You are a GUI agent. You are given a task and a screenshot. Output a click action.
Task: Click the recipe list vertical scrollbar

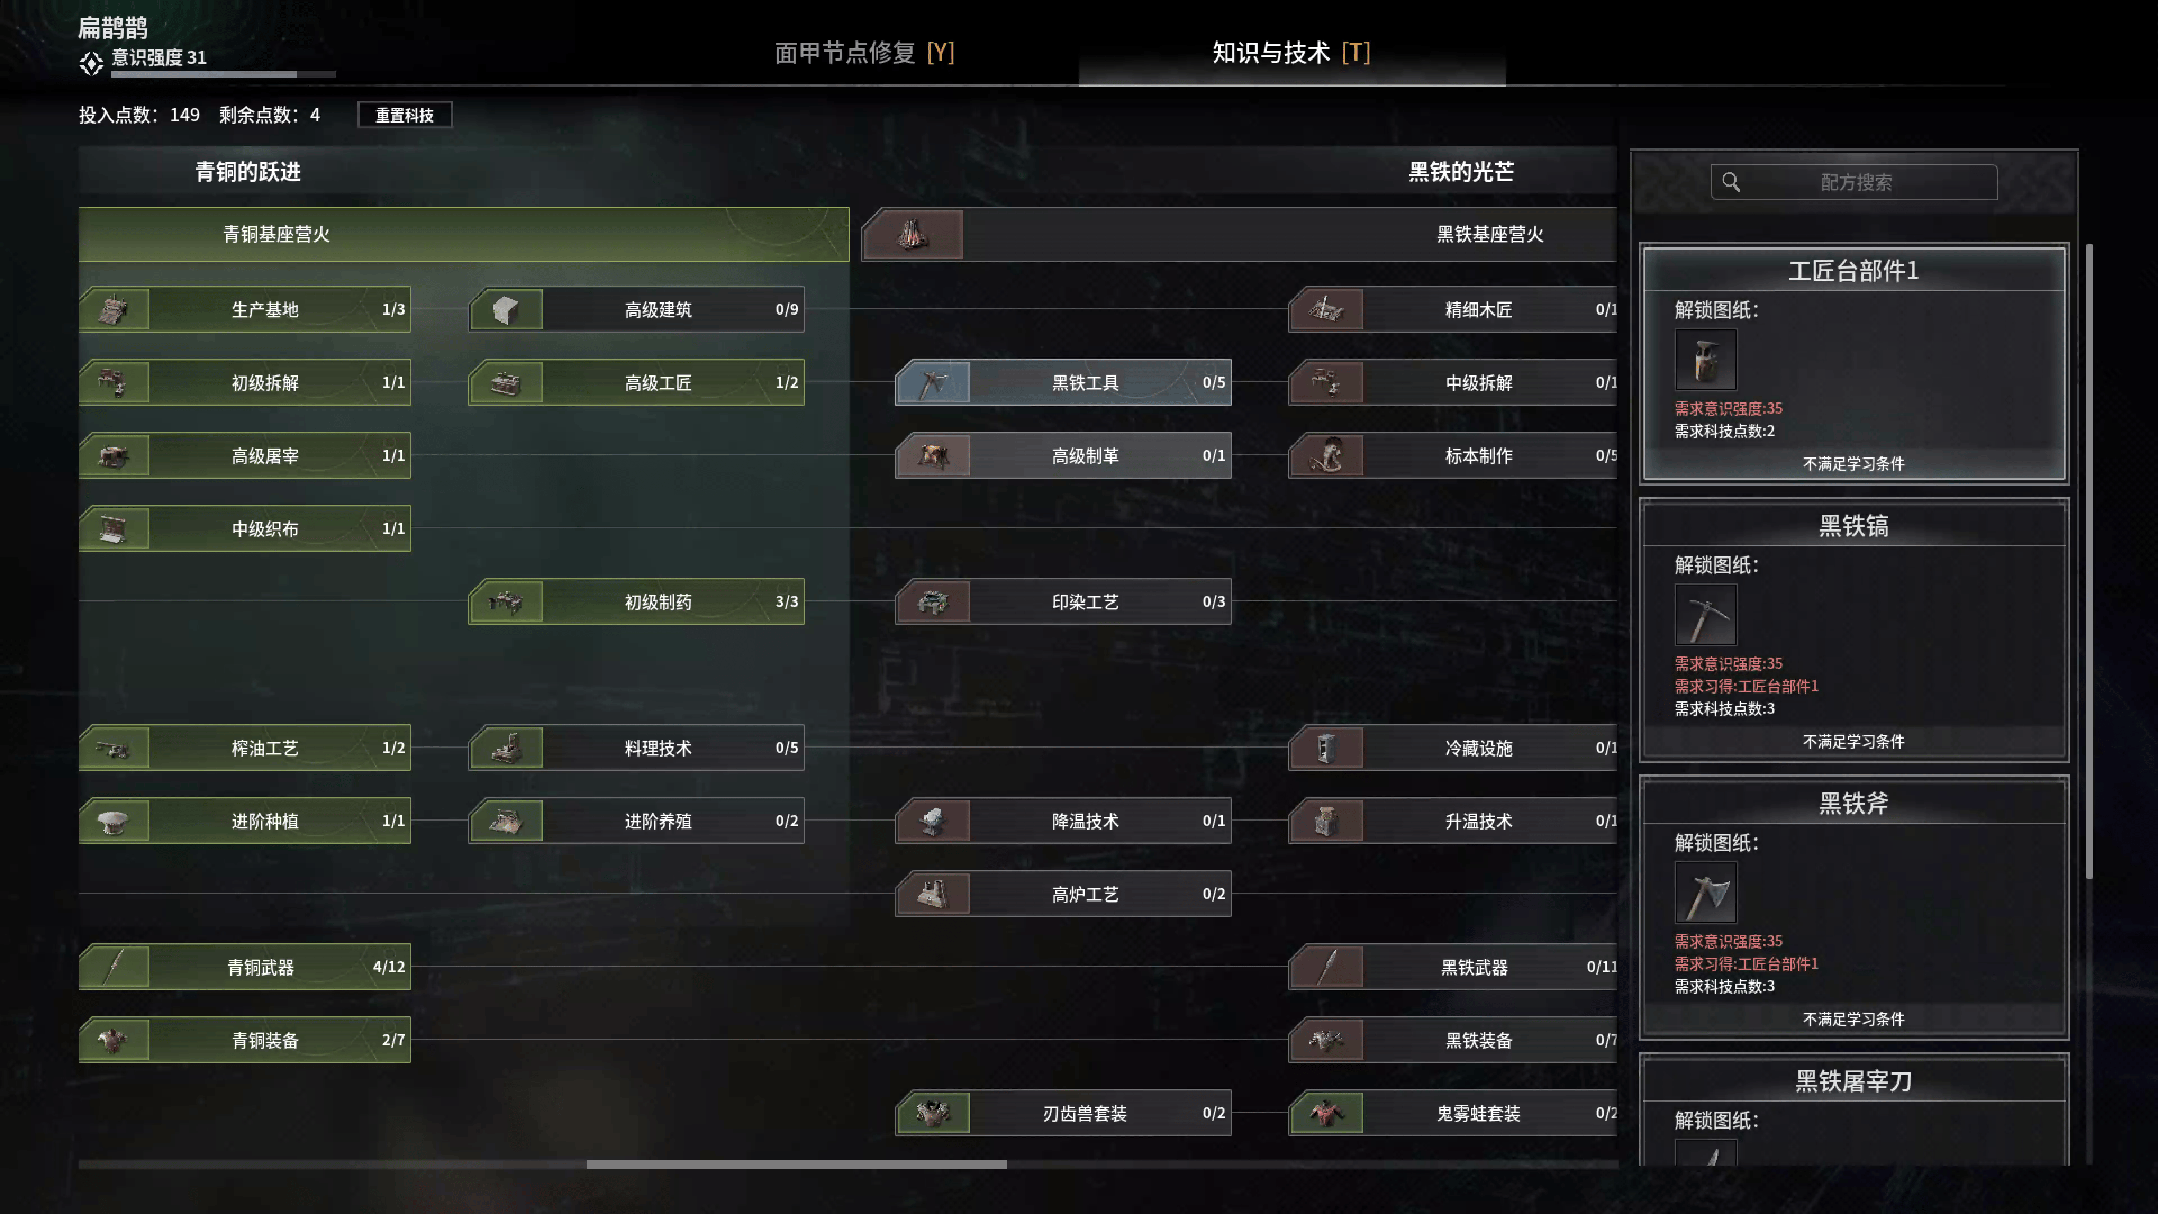[2089, 561]
